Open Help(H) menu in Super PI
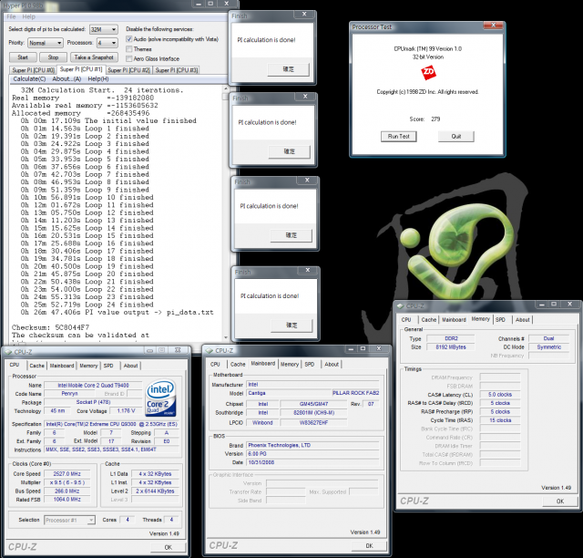Image resolution: width=583 pixels, height=558 pixels. 98,79
